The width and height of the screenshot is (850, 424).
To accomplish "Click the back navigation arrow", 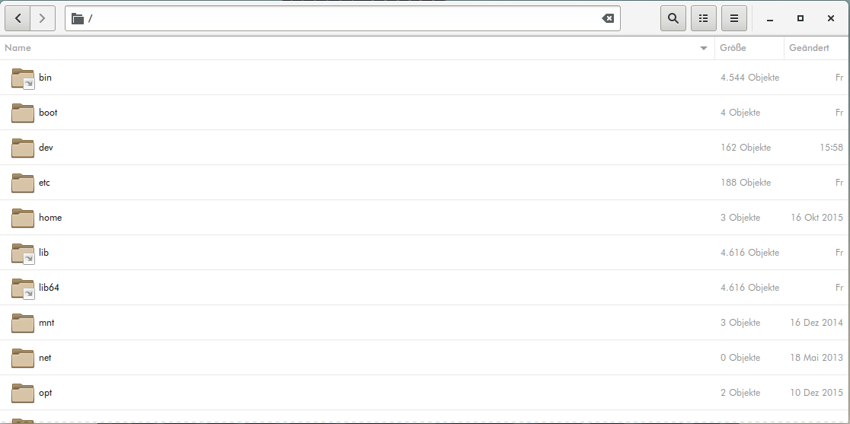I will point(18,18).
